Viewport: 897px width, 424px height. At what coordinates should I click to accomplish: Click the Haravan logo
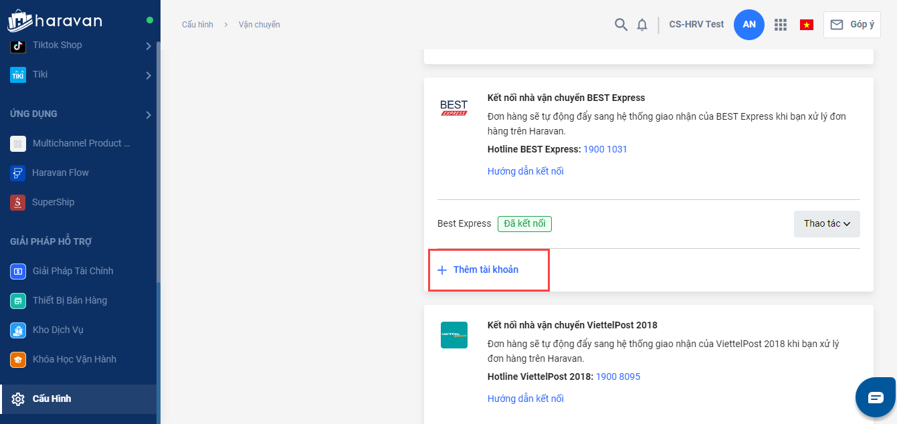click(55, 21)
